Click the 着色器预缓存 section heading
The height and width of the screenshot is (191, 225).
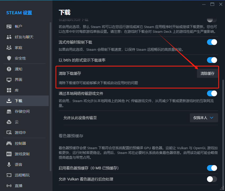coord(71,136)
